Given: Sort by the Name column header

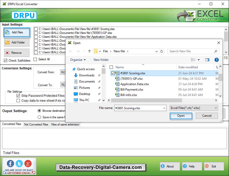Looking at the screenshot, I should 120,67.
